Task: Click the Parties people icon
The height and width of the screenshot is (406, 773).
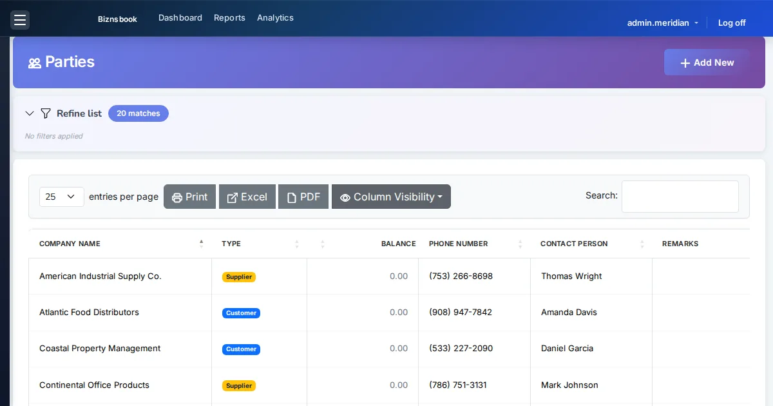Action: [35, 63]
